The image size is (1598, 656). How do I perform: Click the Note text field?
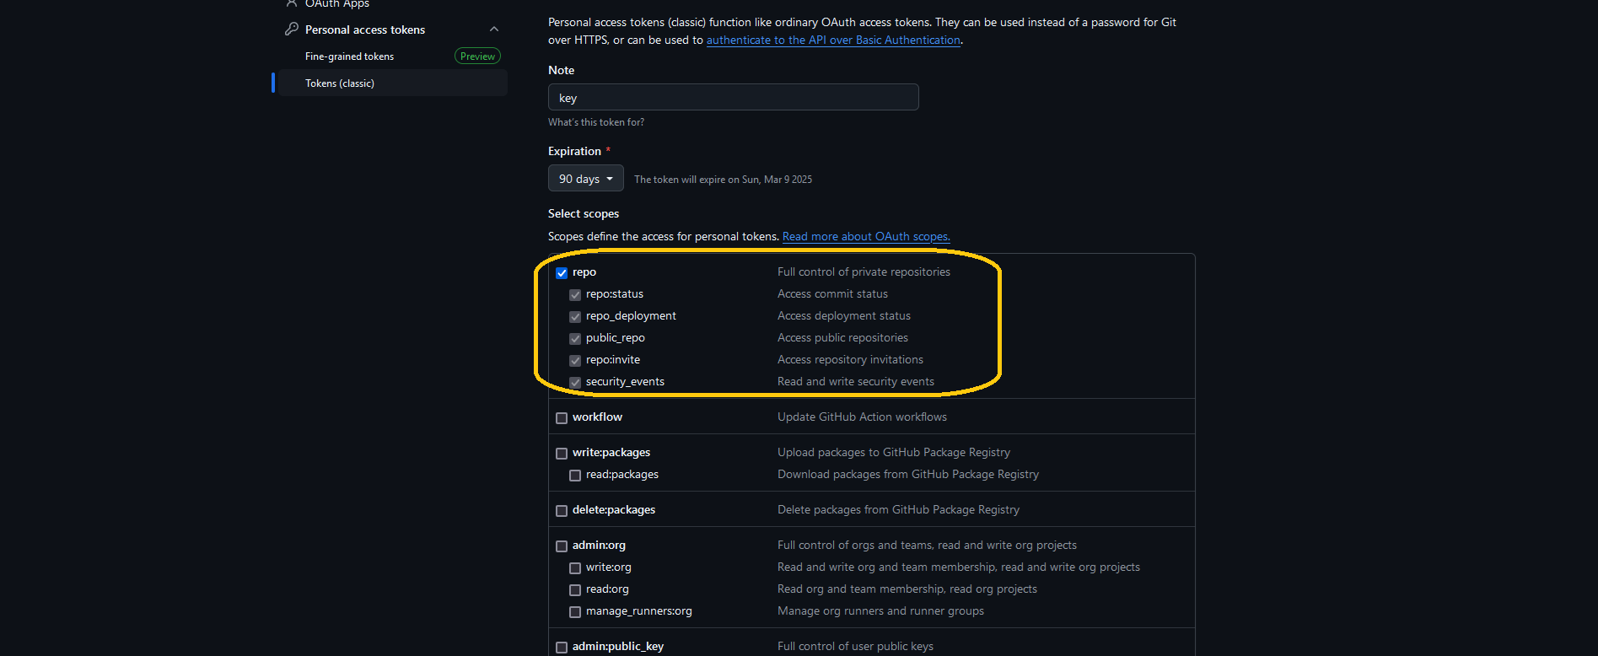click(733, 98)
